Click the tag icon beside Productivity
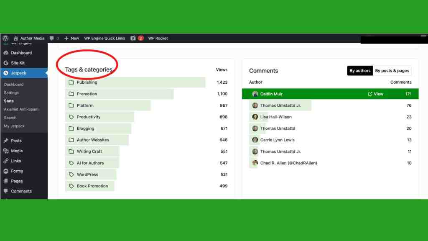The width and height of the screenshot is (428, 241). 71,117
